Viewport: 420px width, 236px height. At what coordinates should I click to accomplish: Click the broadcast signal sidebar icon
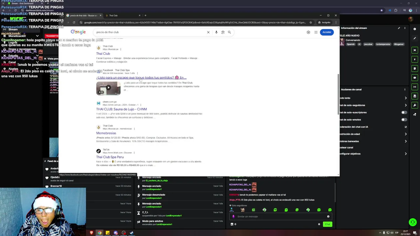(x=415, y=87)
